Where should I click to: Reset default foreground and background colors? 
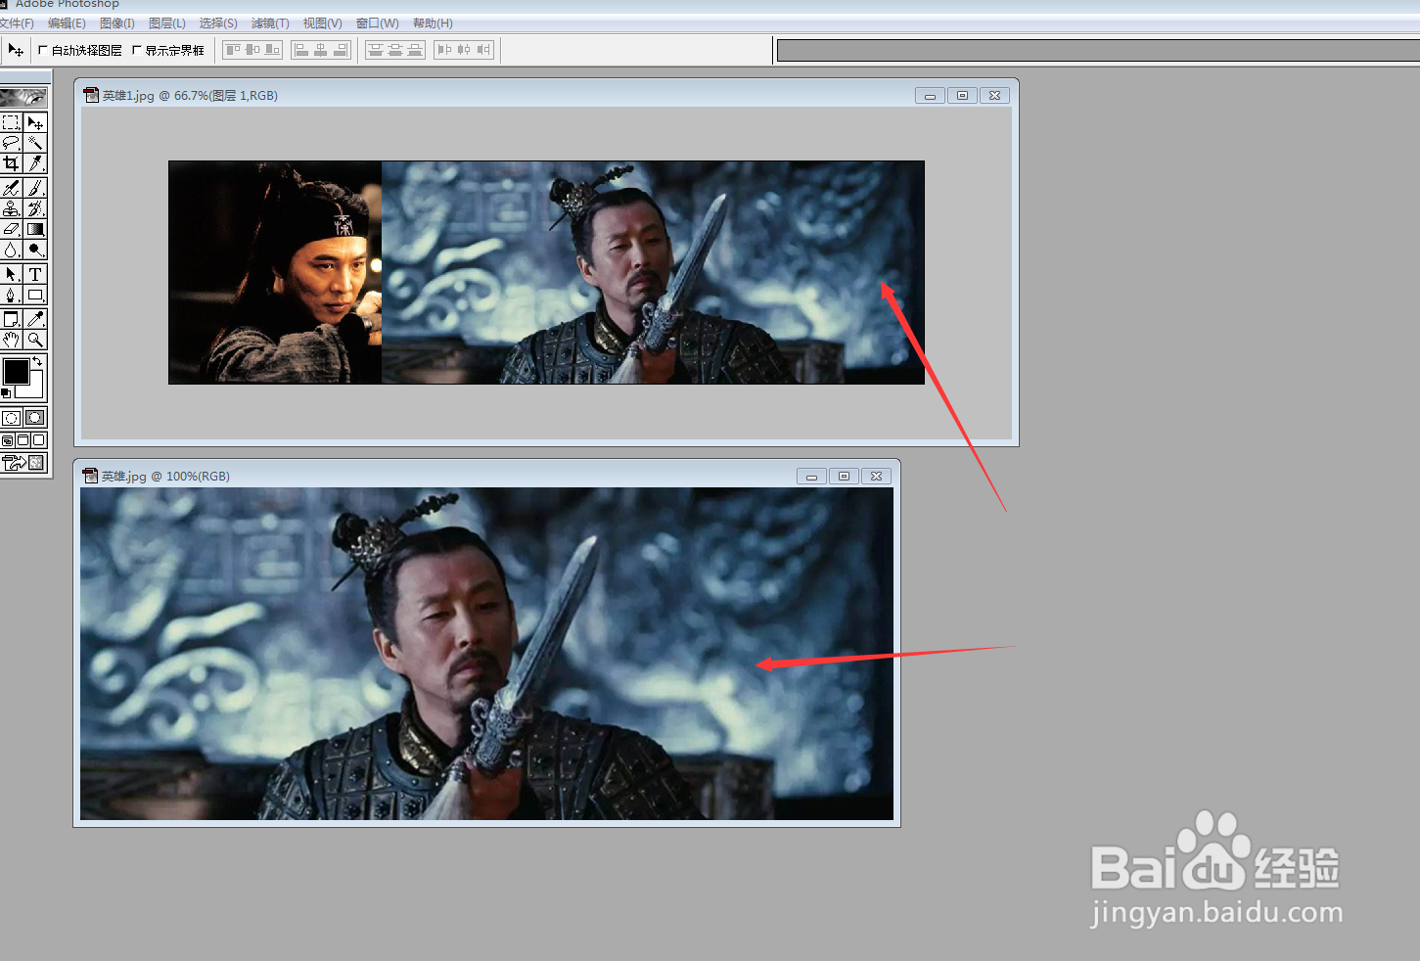tap(6, 392)
